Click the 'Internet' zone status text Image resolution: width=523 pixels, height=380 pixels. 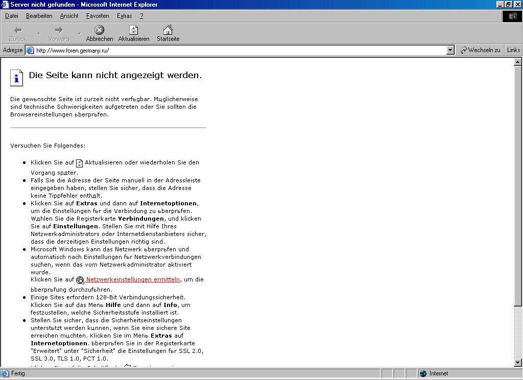(439, 373)
